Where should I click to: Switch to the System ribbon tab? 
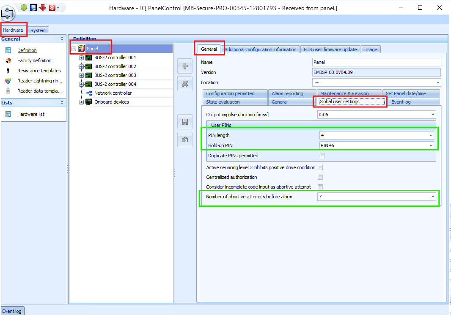coord(38,30)
